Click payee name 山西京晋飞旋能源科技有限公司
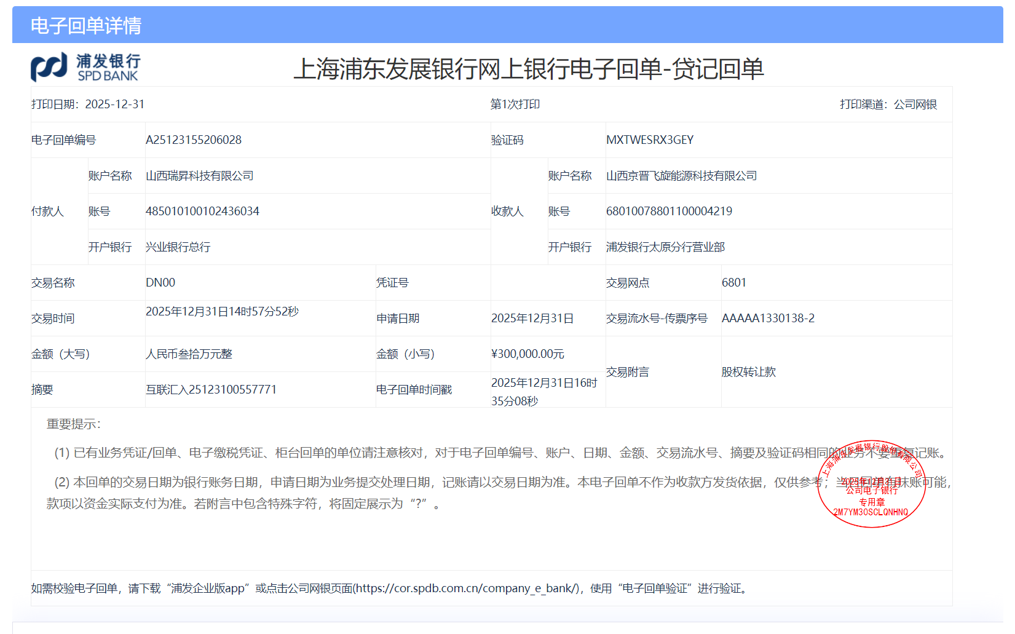This screenshot has height=634, width=1015. coord(681,176)
